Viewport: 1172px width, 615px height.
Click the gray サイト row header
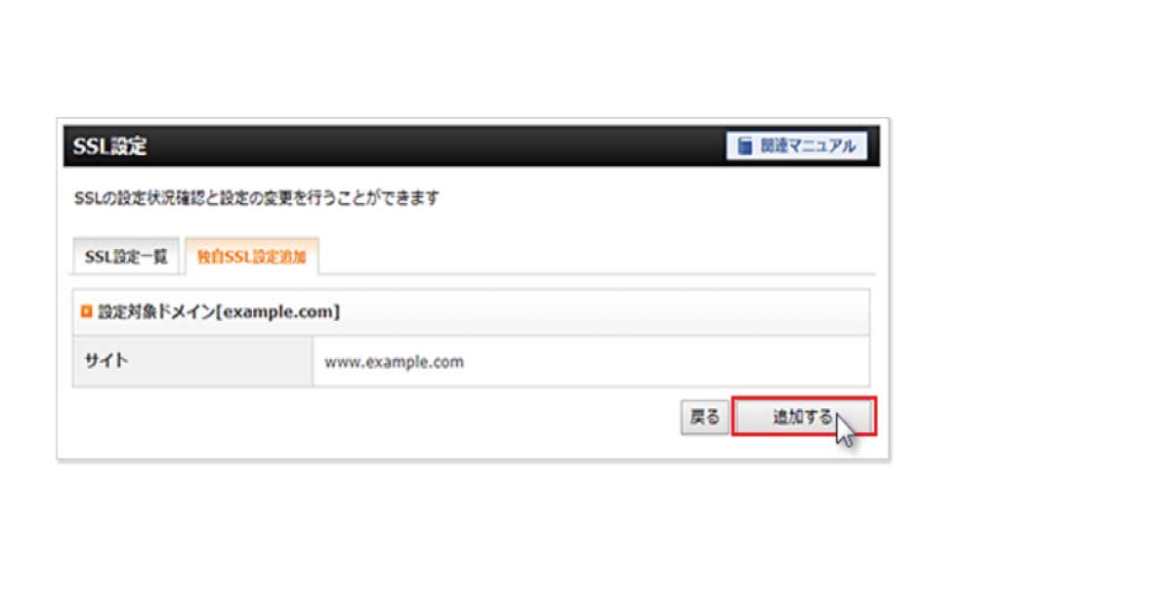tap(192, 361)
